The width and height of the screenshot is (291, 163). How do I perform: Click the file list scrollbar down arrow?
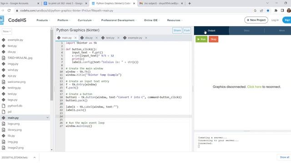tap(51, 150)
